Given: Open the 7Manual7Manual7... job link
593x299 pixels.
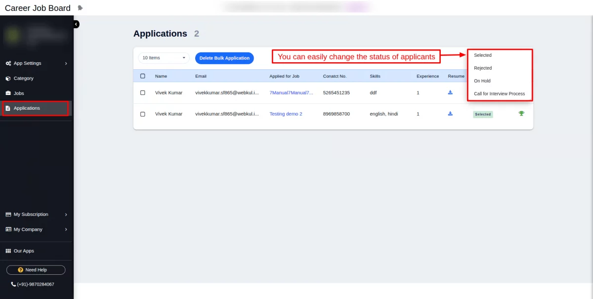Looking at the screenshot, I should pos(291,92).
